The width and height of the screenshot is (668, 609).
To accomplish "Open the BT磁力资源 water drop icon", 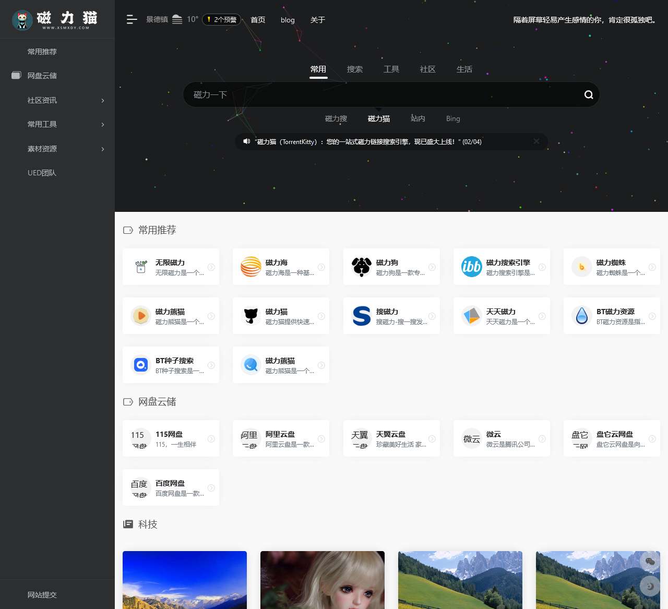I will pyautogui.click(x=581, y=316).
